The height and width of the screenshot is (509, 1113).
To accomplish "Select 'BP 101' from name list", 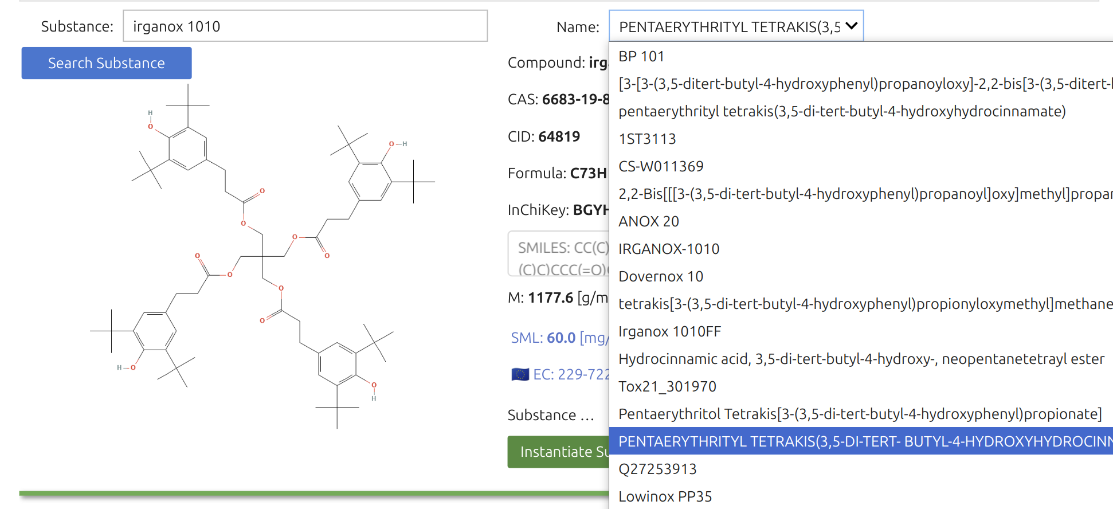I will coord(861,56).
